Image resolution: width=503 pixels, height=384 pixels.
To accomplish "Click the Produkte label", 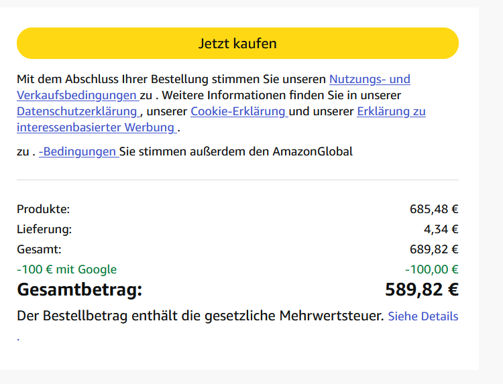I will 43,209.
